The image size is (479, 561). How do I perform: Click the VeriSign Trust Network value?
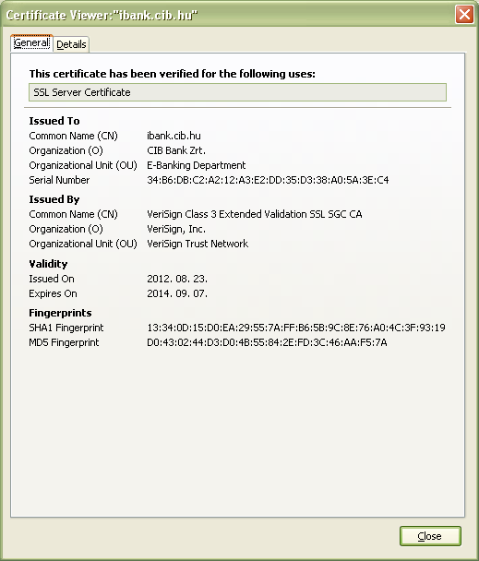(198, 244)
